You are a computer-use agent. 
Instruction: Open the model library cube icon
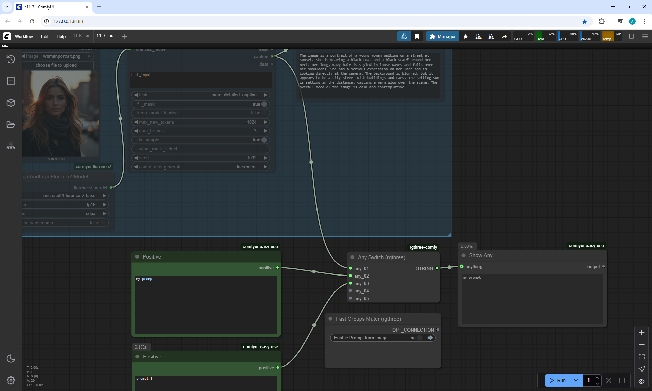(11, 103)
